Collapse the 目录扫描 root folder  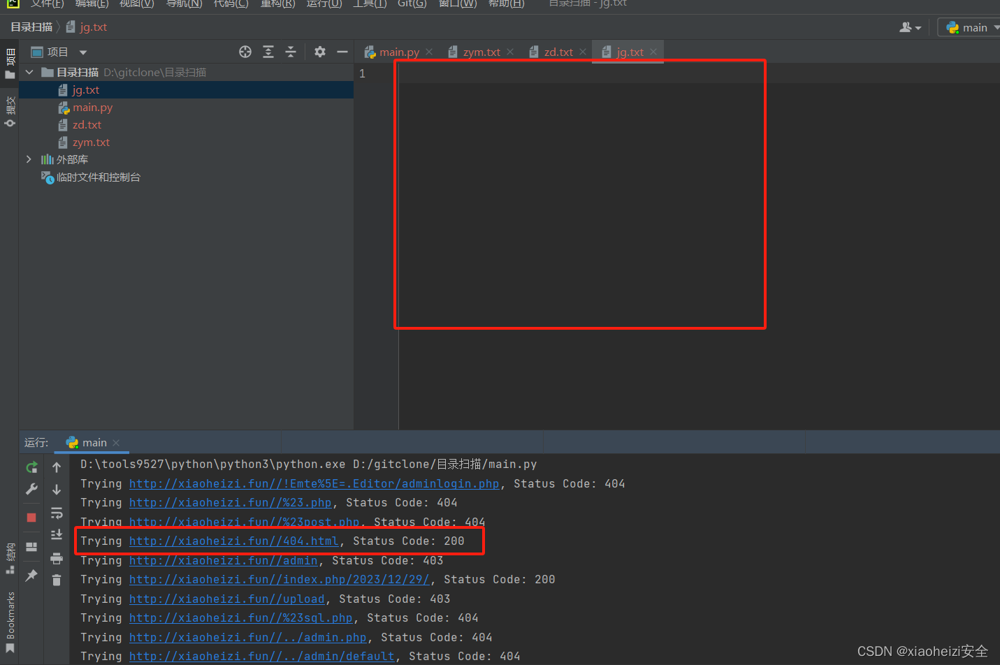pyautogui.click(x=29, y=72)
